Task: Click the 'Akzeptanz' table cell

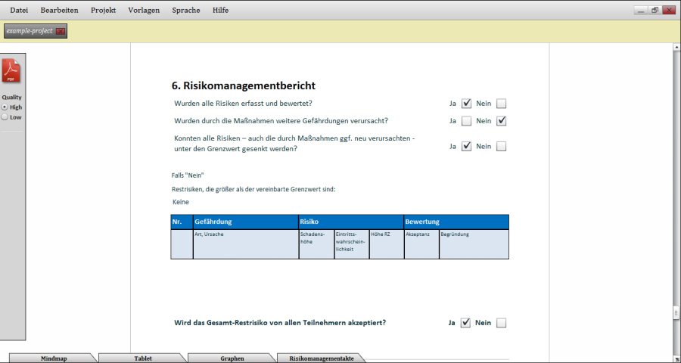Action: tap(421, 244)
